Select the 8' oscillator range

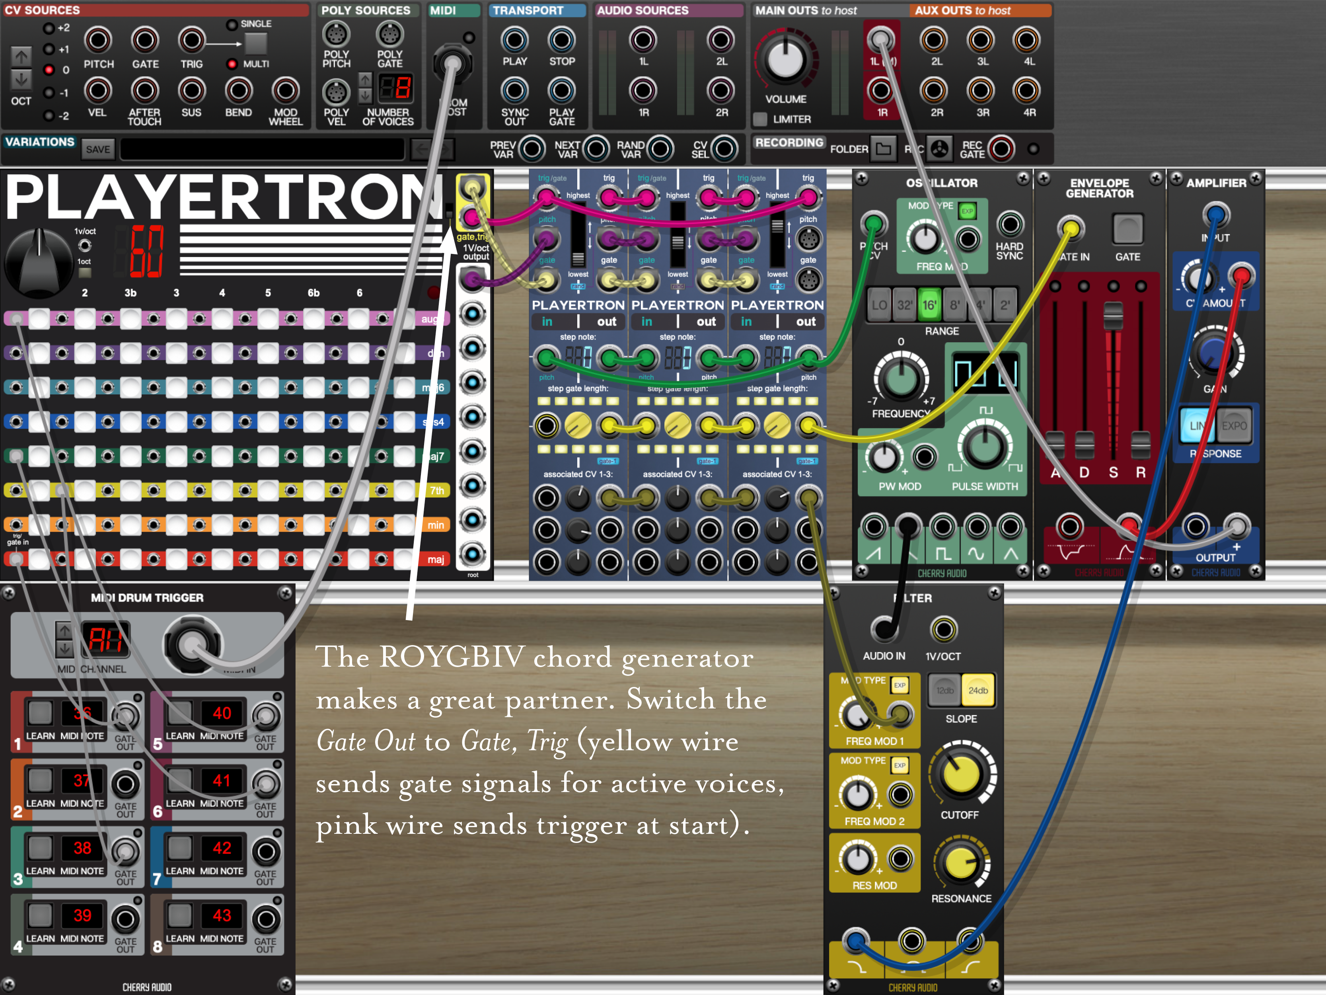point(954,305)
